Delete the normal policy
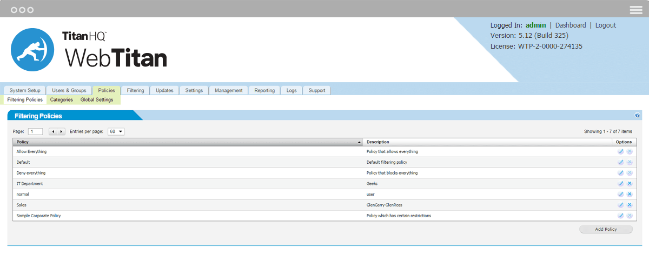 630,194
